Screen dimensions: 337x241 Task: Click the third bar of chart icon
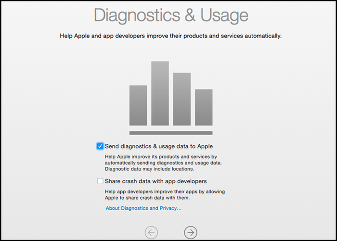pos(182,99)
